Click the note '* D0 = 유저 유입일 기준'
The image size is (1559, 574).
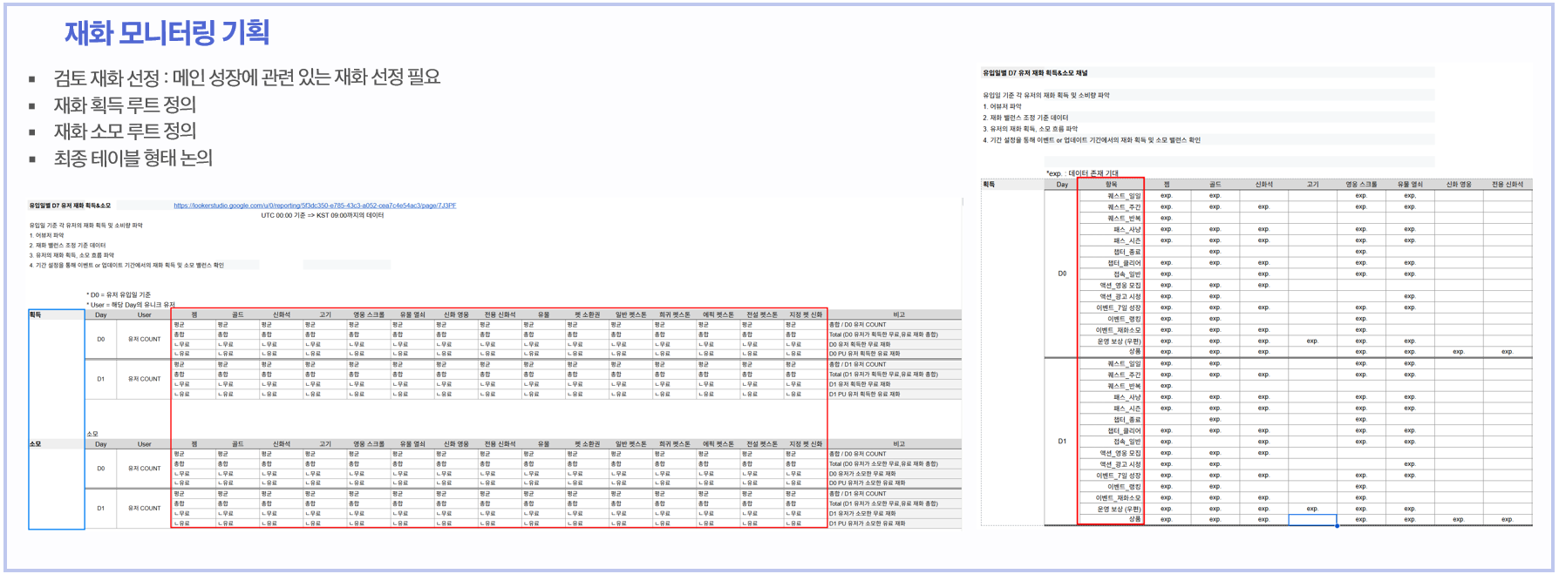tap(119, 295)
